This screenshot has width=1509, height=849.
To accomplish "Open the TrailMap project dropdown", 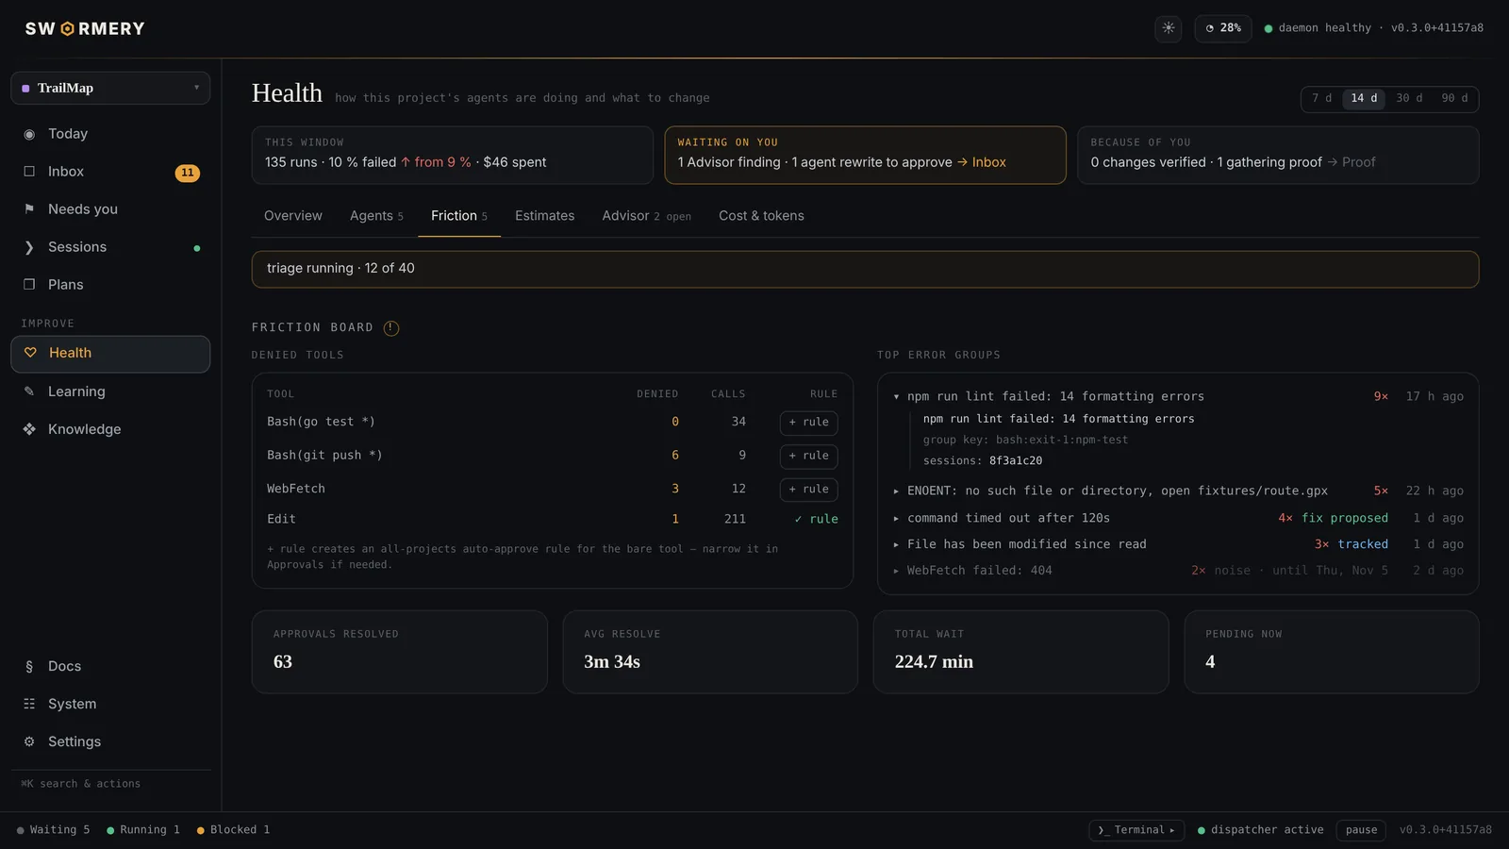I will click(x=110, y=88).
